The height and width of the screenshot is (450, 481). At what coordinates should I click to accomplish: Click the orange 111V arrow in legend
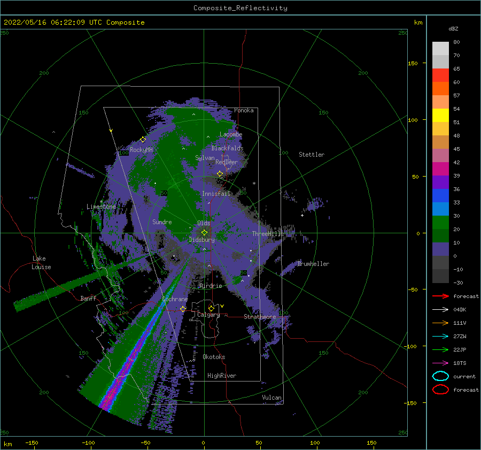coord(440,323)
